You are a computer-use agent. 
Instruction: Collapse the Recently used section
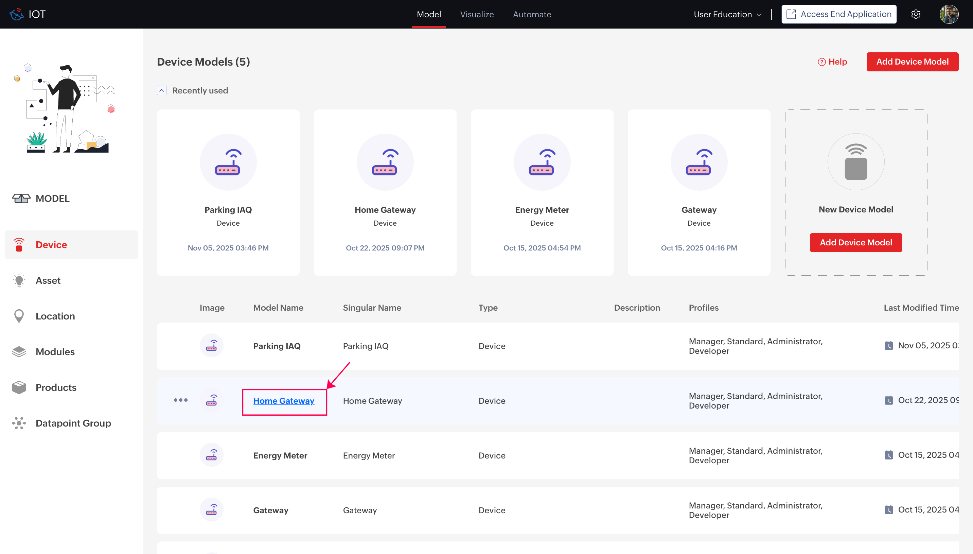[162, 90]
